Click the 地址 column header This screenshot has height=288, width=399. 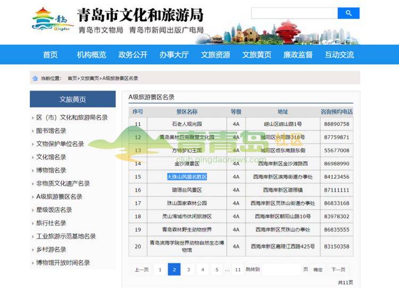(282, 112)
